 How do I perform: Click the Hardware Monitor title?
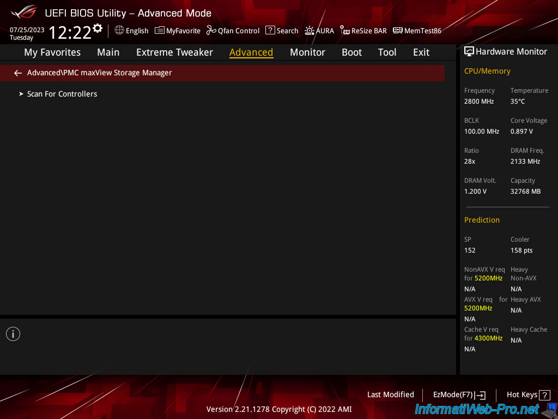click(x=511, y=52)
